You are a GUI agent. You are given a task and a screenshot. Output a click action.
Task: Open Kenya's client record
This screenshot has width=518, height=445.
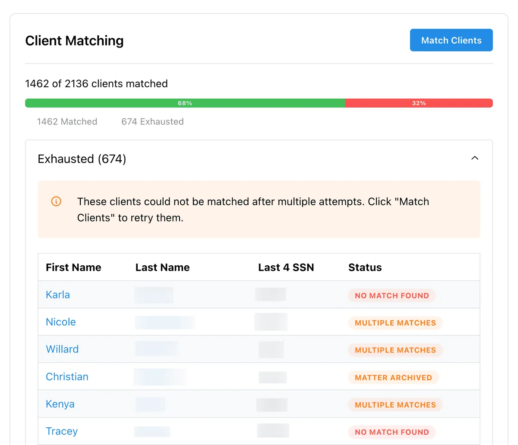coord(60,404)
